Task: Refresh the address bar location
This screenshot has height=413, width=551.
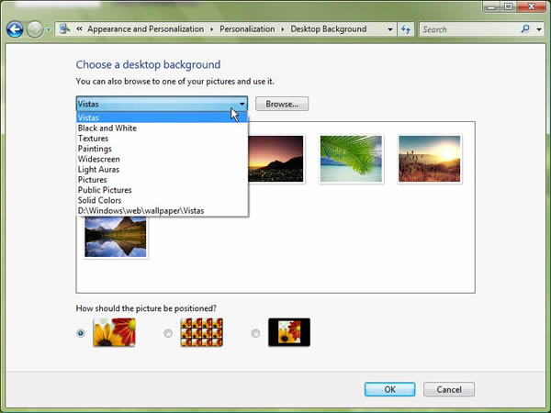Action: point(406,29)
